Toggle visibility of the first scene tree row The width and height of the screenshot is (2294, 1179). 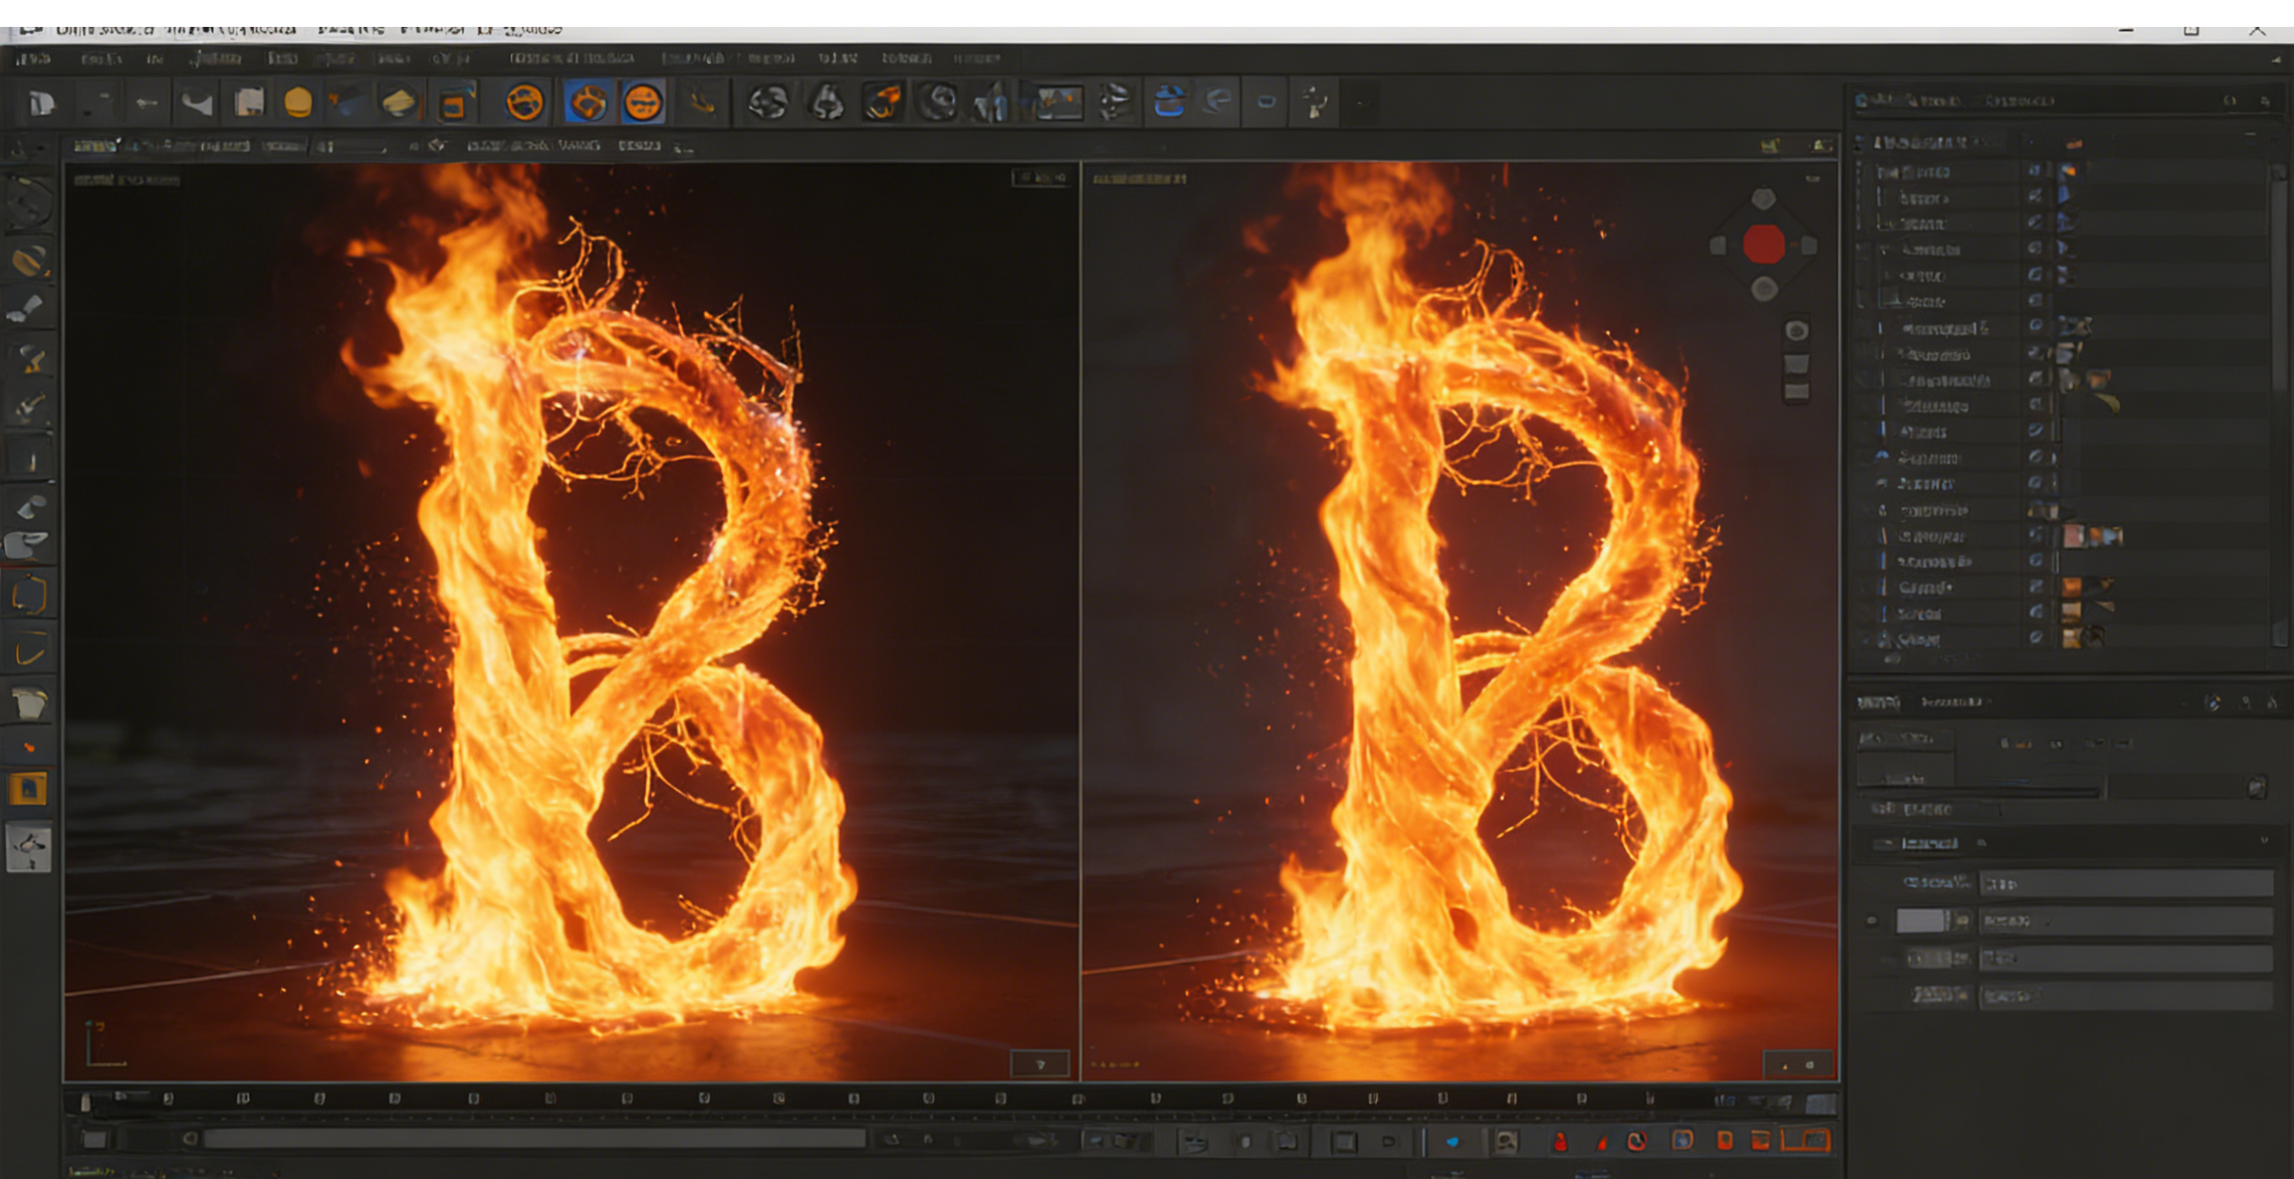pyautogui.click(x=2035, y=170)
